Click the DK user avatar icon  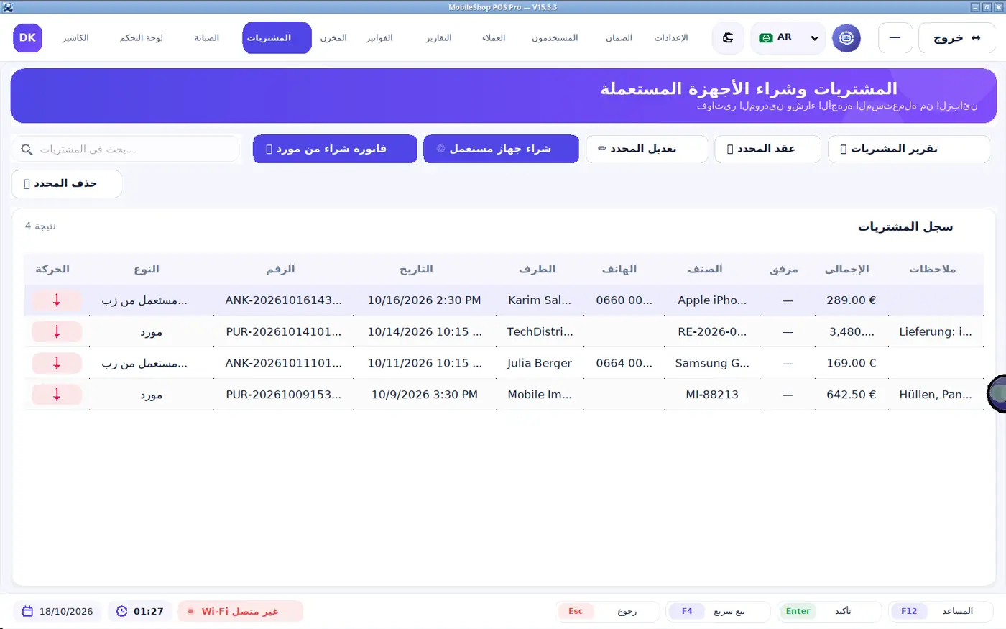pos(27,38)
